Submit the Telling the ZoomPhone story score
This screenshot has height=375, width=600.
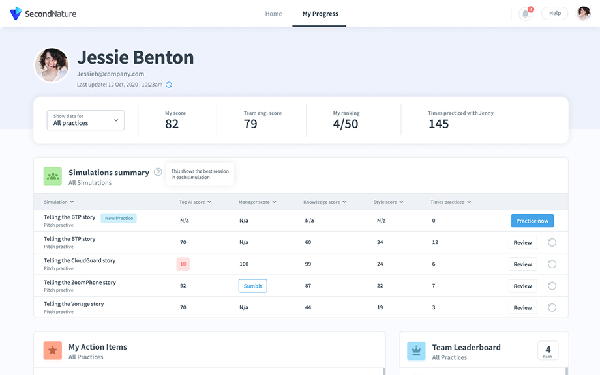[x=252, y=285]
